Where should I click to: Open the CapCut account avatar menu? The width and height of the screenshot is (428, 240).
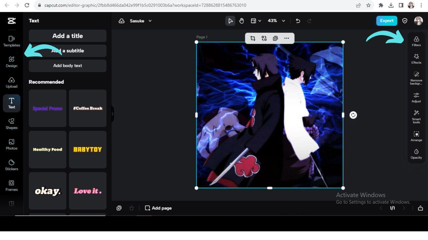[419, 21]
